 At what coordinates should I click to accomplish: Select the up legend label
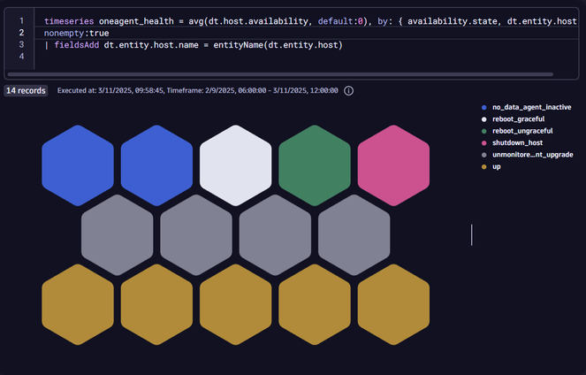click(498, 166)
